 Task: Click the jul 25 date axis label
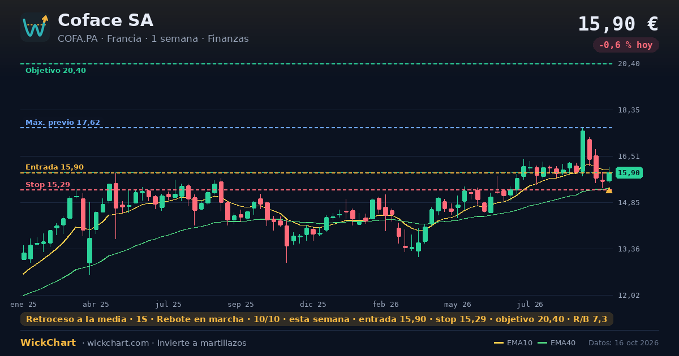click(169, 305)
